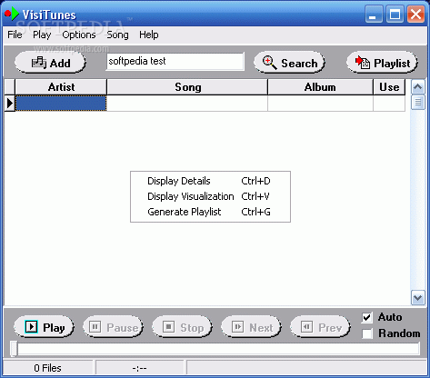The width and height of the screenshot is (430, 378).
Task: Sort by the Song column header
Action: pos(187,87)
